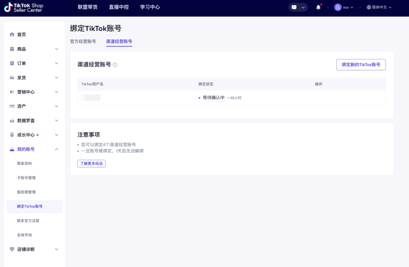Click the 营销中心 marketing center icon
The width and height of the screenshot is (409, 267).
[12, 92]
